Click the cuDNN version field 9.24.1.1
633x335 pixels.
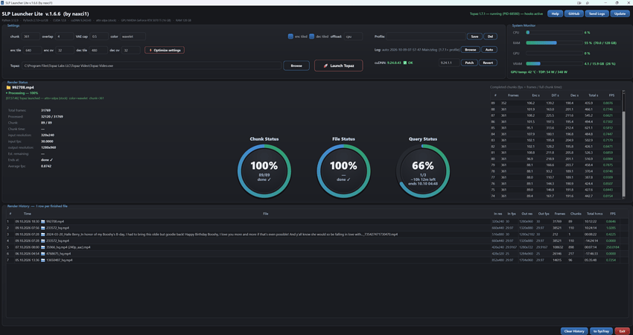click(449, 63)
